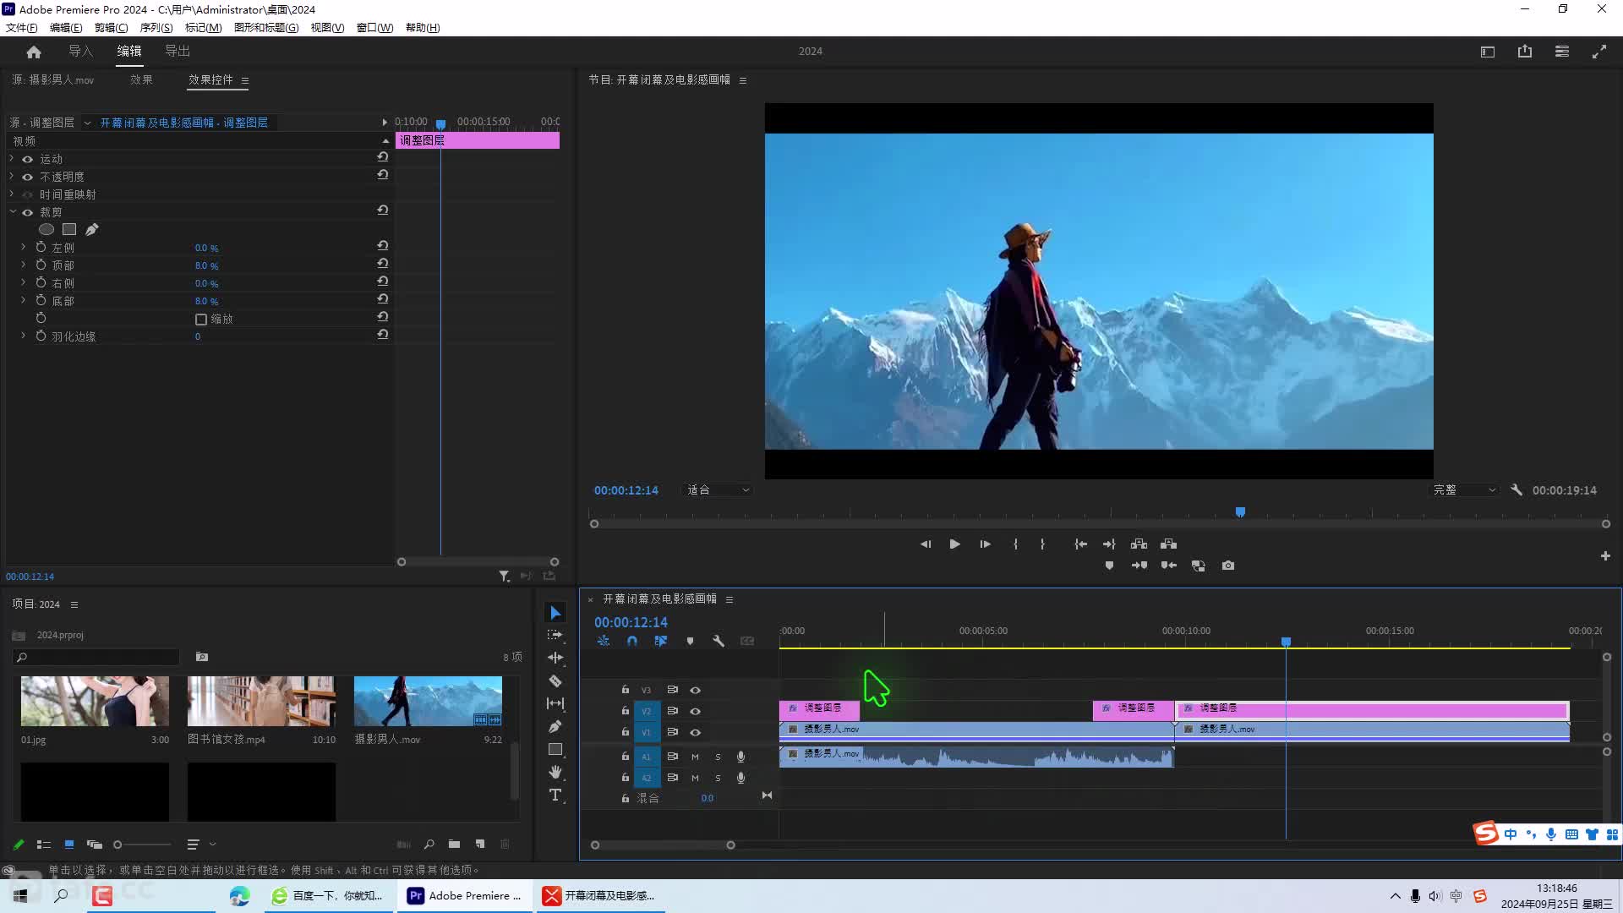Toggle V2 track output eye
The image size is (1623, 913).
[x=695, y=711]
